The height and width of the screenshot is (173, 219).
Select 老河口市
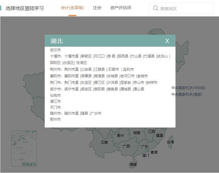[128, 76]
